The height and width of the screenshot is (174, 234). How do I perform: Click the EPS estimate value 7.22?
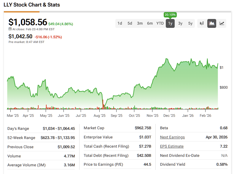(224, 146)
